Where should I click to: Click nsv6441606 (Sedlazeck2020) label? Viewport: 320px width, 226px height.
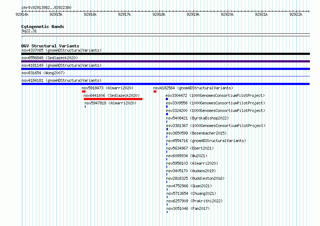coord(111,95)
